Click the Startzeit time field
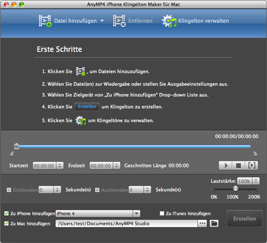 (44, 165)
